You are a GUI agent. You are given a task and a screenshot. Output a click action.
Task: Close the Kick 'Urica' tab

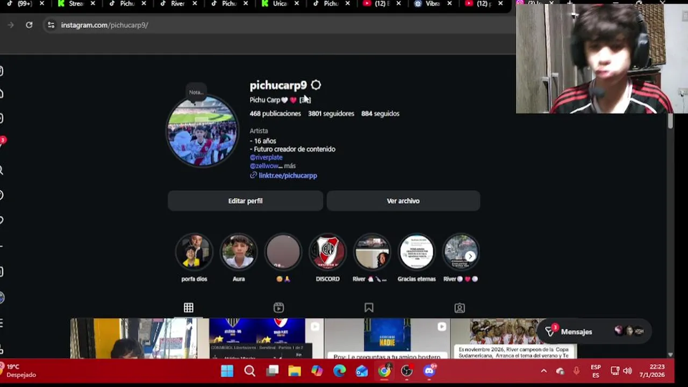[x=297, y=4]
